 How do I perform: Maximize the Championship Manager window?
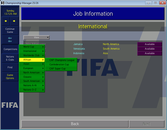pyautogui.click(x=156, y=3)
